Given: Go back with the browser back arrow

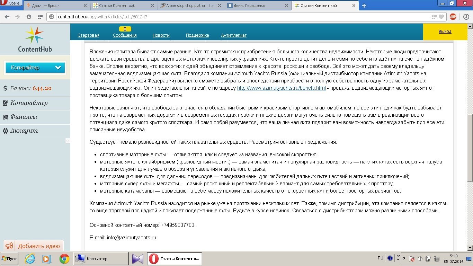Looking at the screenshot, I should coord(7,17).
